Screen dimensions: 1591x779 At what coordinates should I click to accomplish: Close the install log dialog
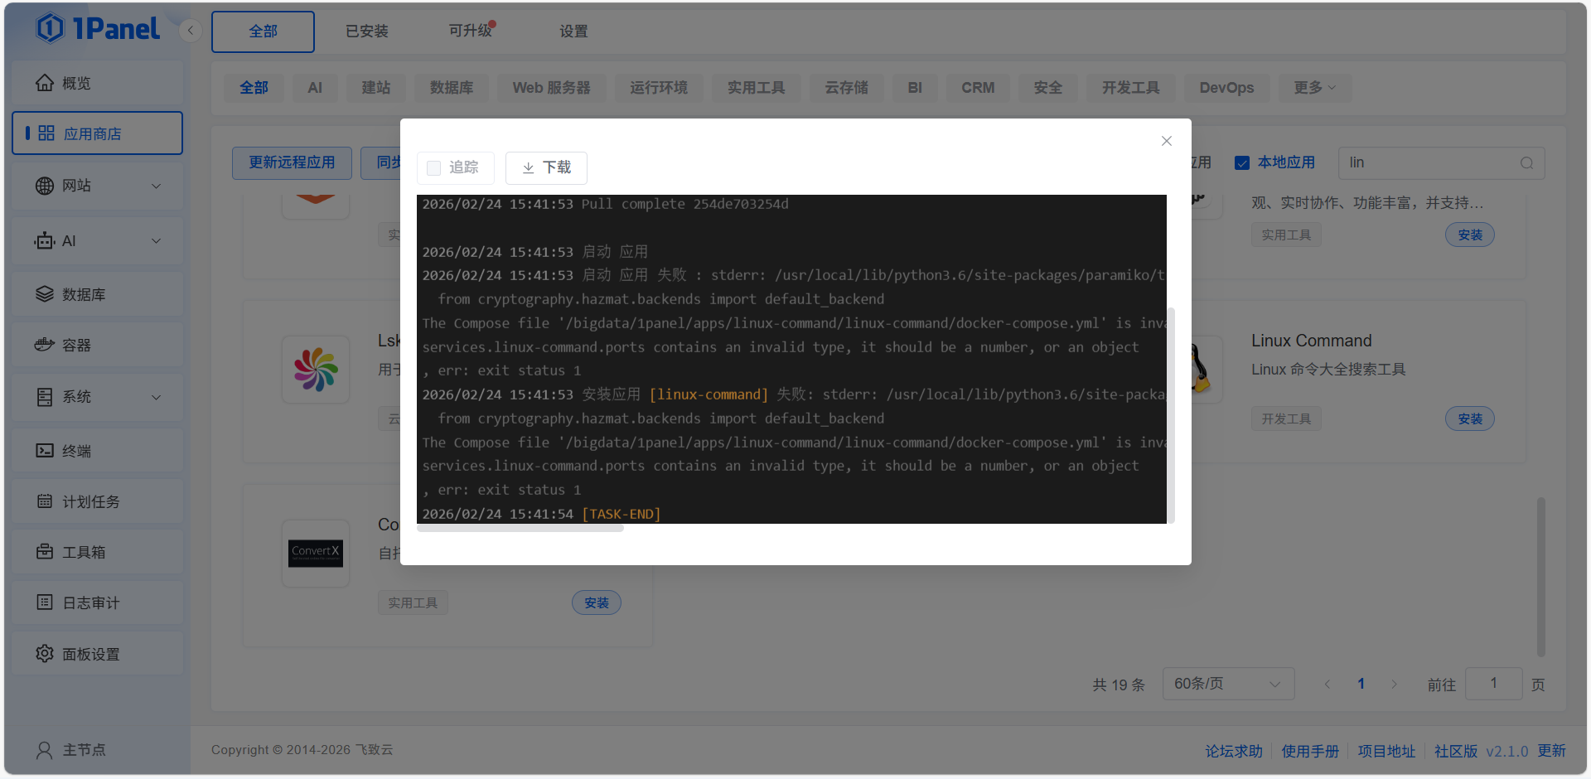pyautogui.click(x=1166, y=141)
